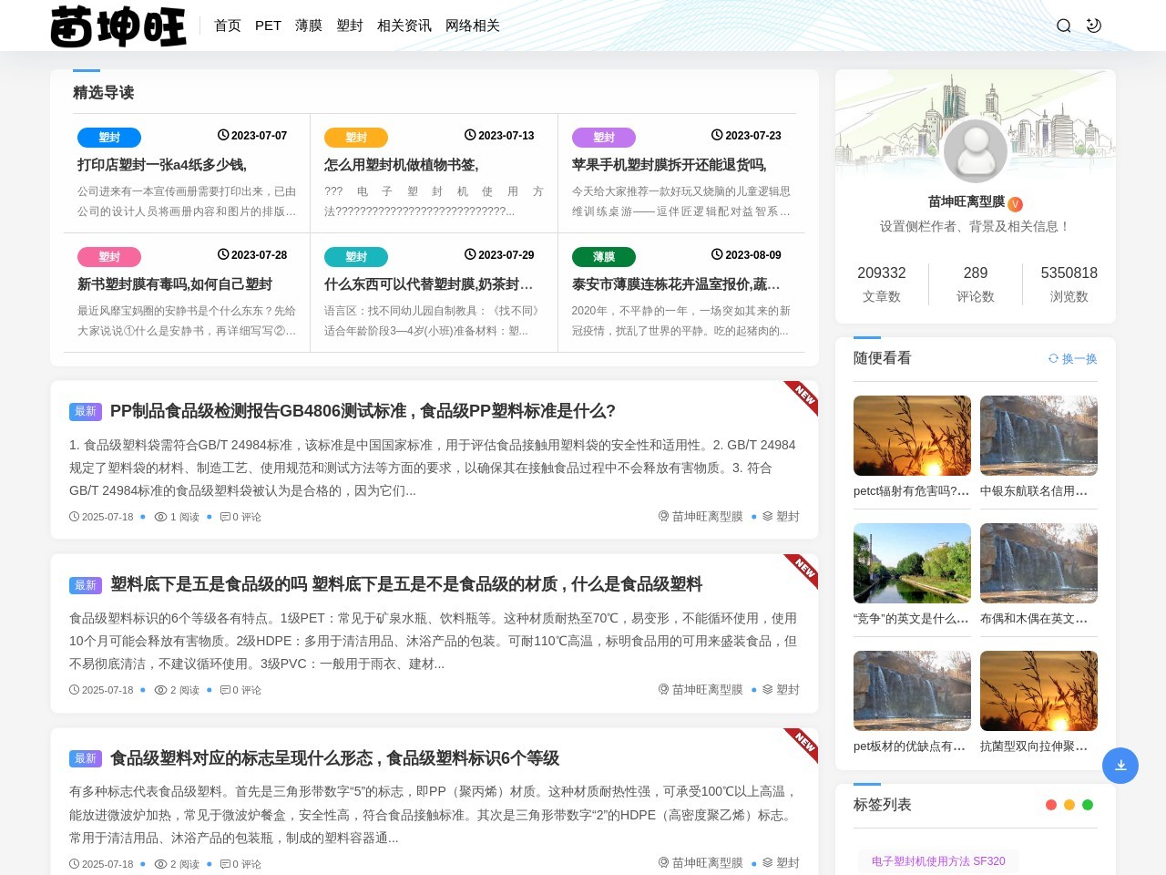Click the yellow dot in 标签列表 header
This screenshot has width=1166, height=875.
(x=1069, y=805)
